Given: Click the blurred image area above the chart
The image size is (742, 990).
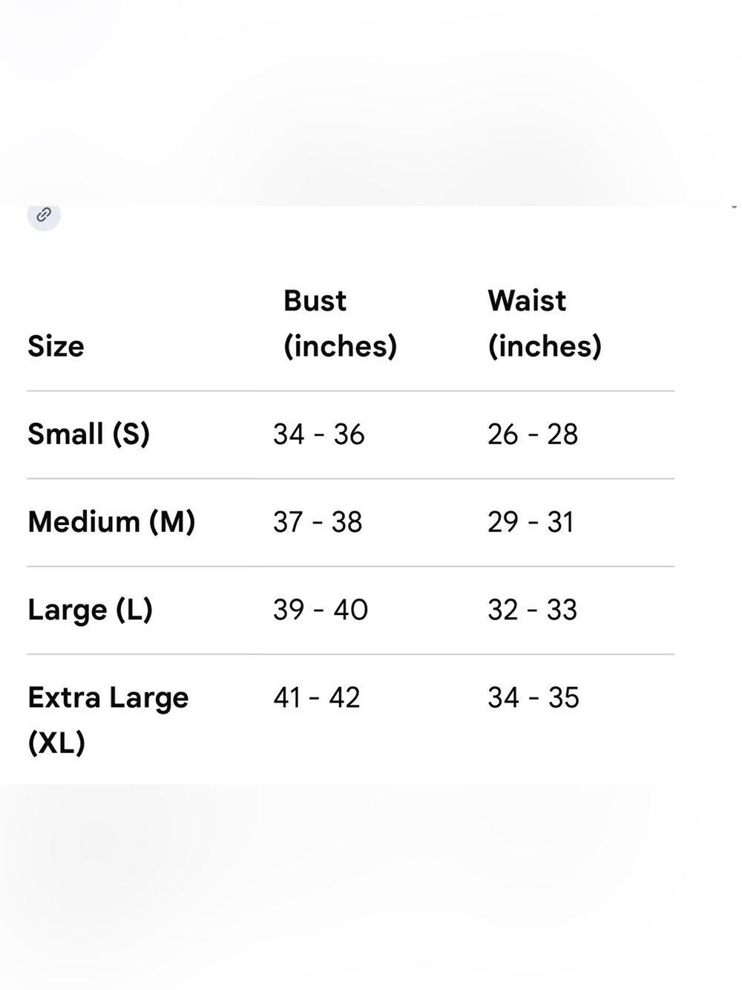Looking at the screenshot, I should click(371, 102).
